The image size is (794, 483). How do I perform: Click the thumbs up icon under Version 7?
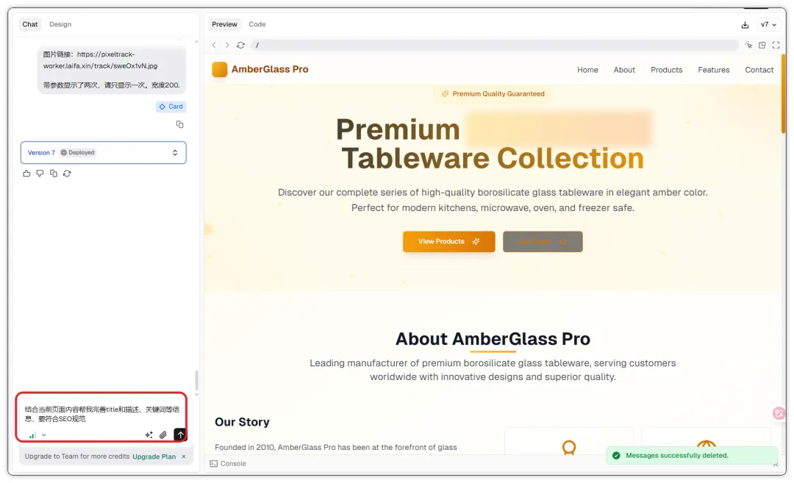pyautogui.click(x=27, y=173)
